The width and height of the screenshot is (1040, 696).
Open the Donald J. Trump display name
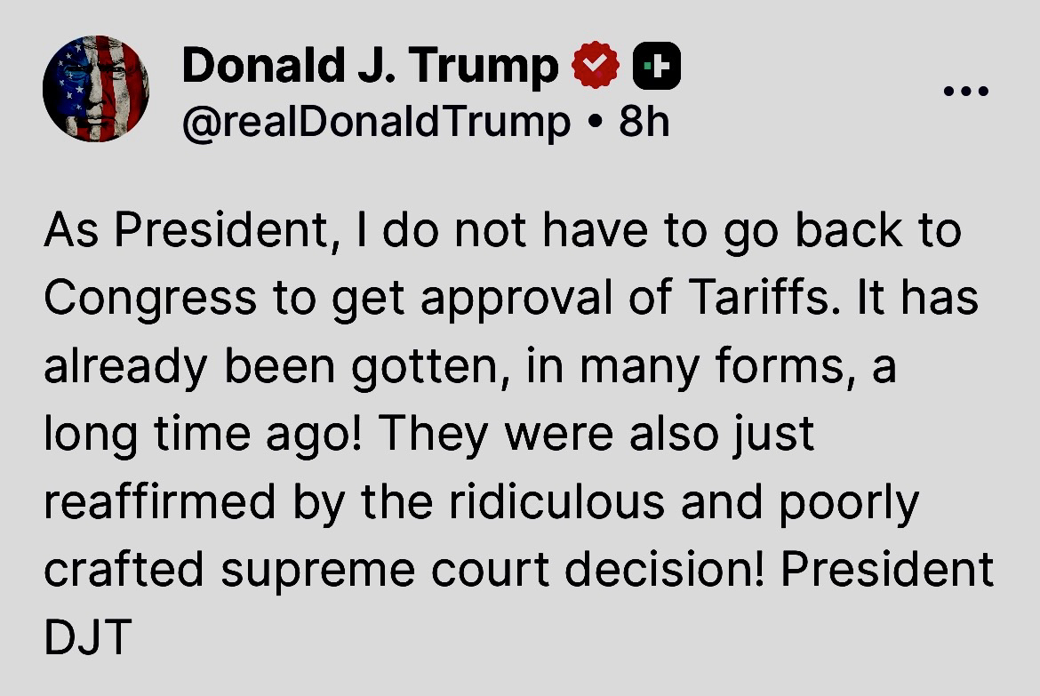tap(370, 67)
